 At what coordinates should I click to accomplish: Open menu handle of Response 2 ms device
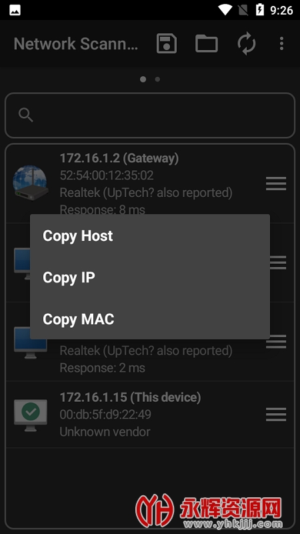(x=276, y=342)
